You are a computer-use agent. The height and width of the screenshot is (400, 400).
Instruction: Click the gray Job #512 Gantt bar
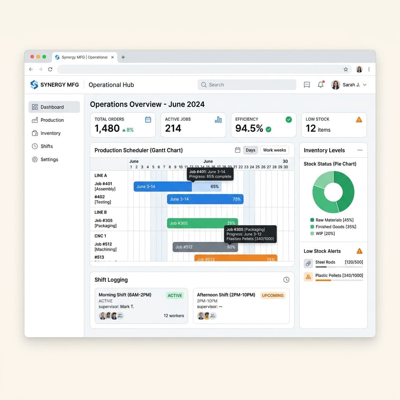tap(205, 247)
